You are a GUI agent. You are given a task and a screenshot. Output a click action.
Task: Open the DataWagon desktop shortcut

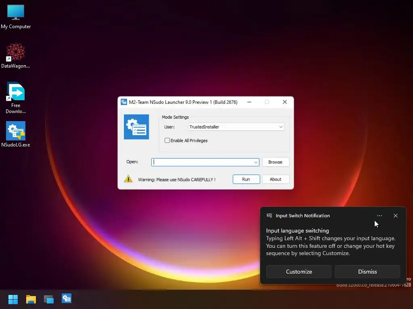tap(16, 56)
